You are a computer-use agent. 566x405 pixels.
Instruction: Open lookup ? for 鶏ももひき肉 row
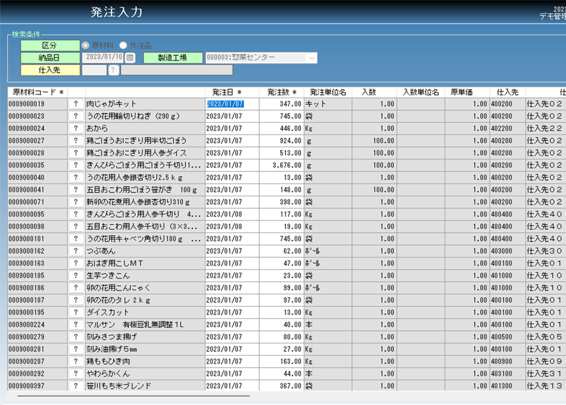click(76, 362)
